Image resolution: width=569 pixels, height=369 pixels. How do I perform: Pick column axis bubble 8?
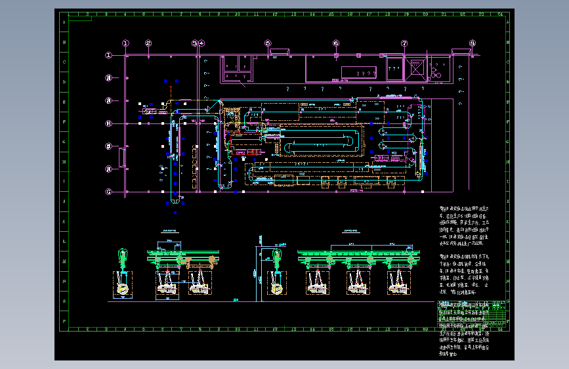472,43
